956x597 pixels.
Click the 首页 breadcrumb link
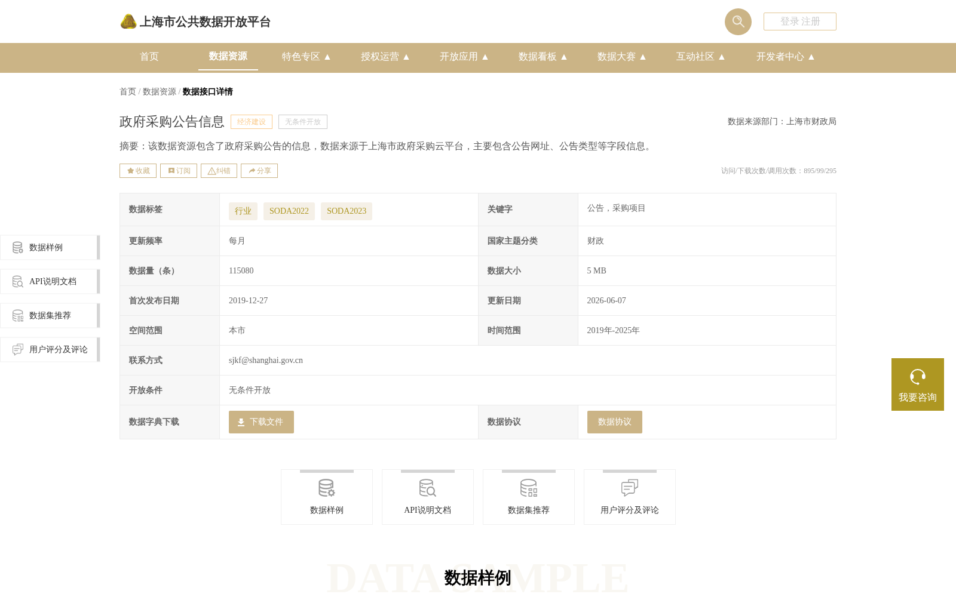point(128,92)
